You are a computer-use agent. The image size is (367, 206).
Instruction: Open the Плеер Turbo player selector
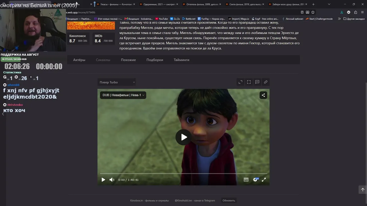pos(117,82)
